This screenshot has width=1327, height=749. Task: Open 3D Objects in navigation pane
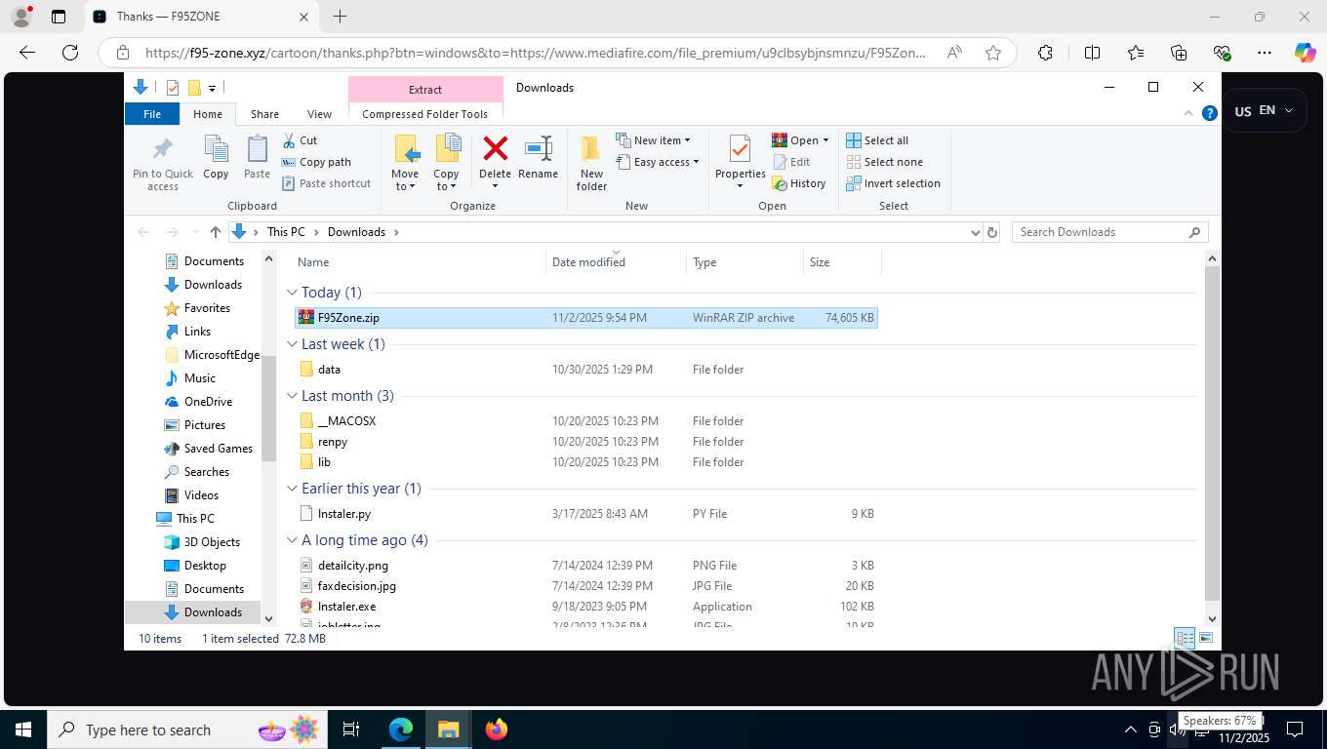click(x=212, y=542)
